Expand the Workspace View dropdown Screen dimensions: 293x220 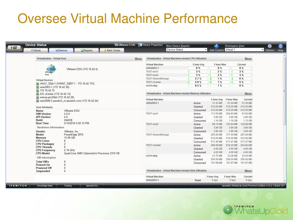tap(244, 50)
